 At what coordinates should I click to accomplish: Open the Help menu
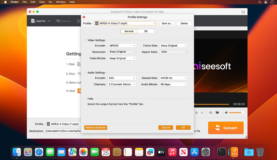click(x=72, y=2)
